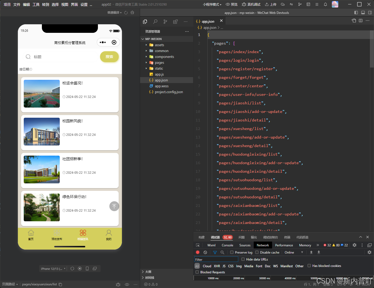The height and width of the screenshot is (288, 374).
Task: Click the user avatar in top toolbar
Action: click(335, 4)
